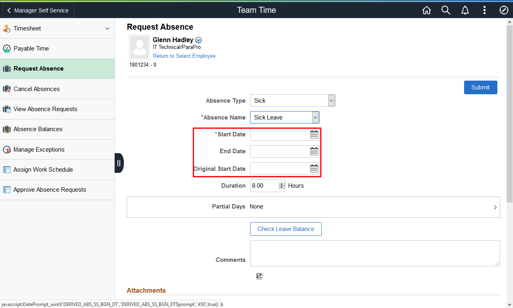Open the search magnifier icon
Screen dimensions: 513x308
[x=446, y=10]
